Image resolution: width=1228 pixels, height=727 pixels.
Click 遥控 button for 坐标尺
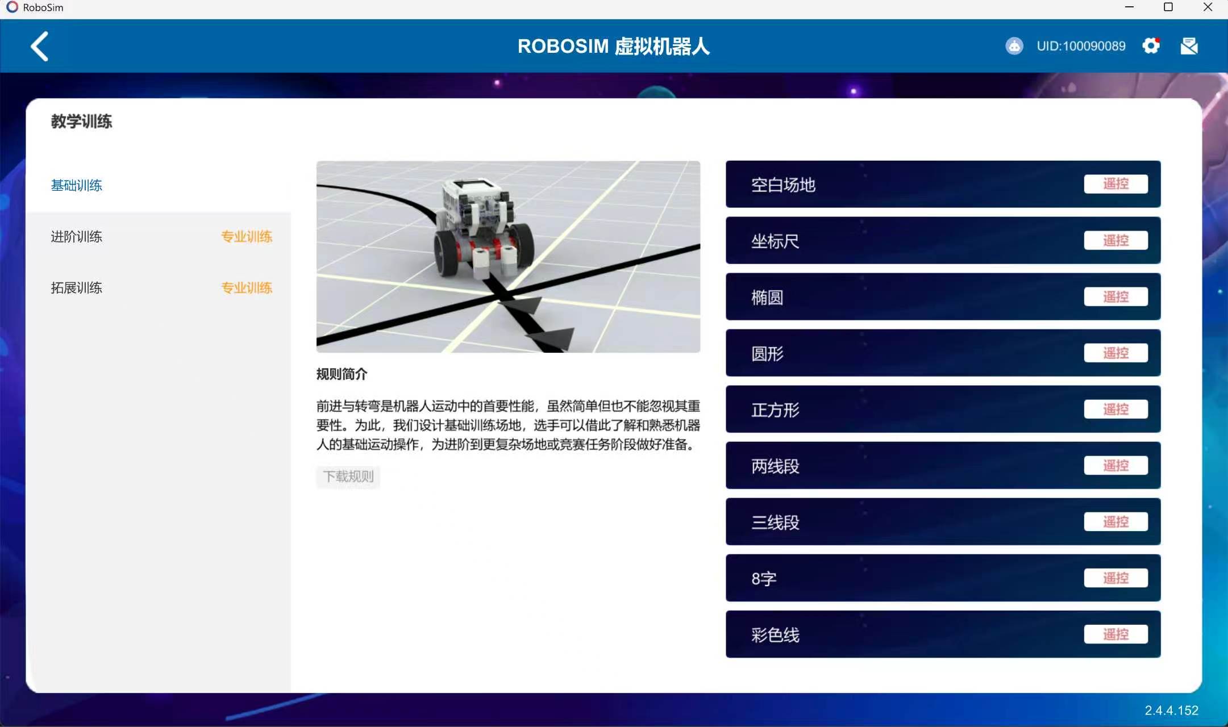click(x=1116, y=240)
